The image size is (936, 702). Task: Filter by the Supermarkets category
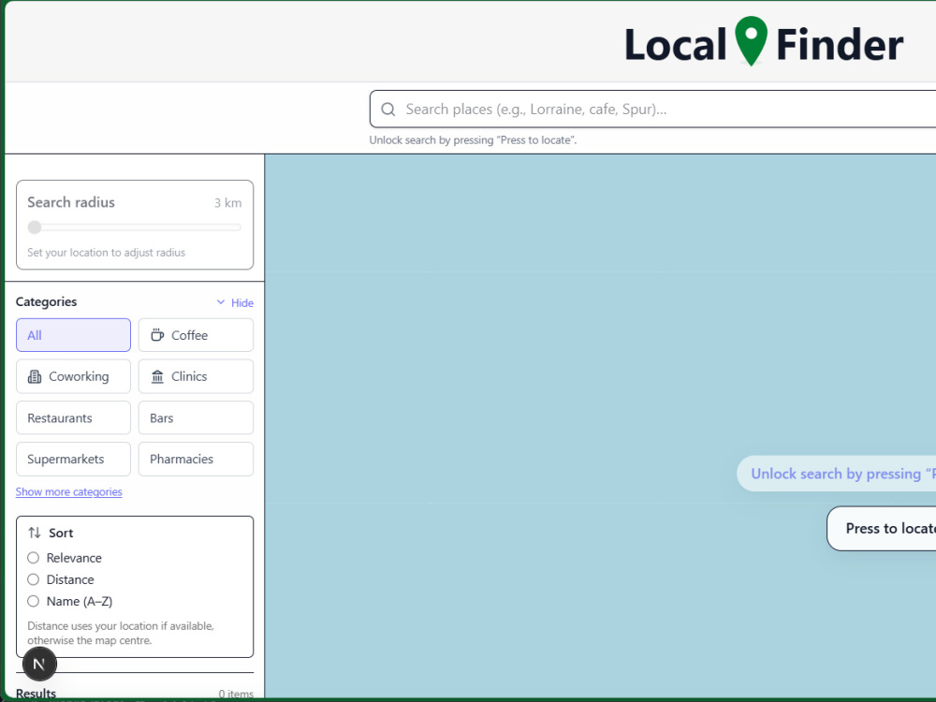point(73,459)
